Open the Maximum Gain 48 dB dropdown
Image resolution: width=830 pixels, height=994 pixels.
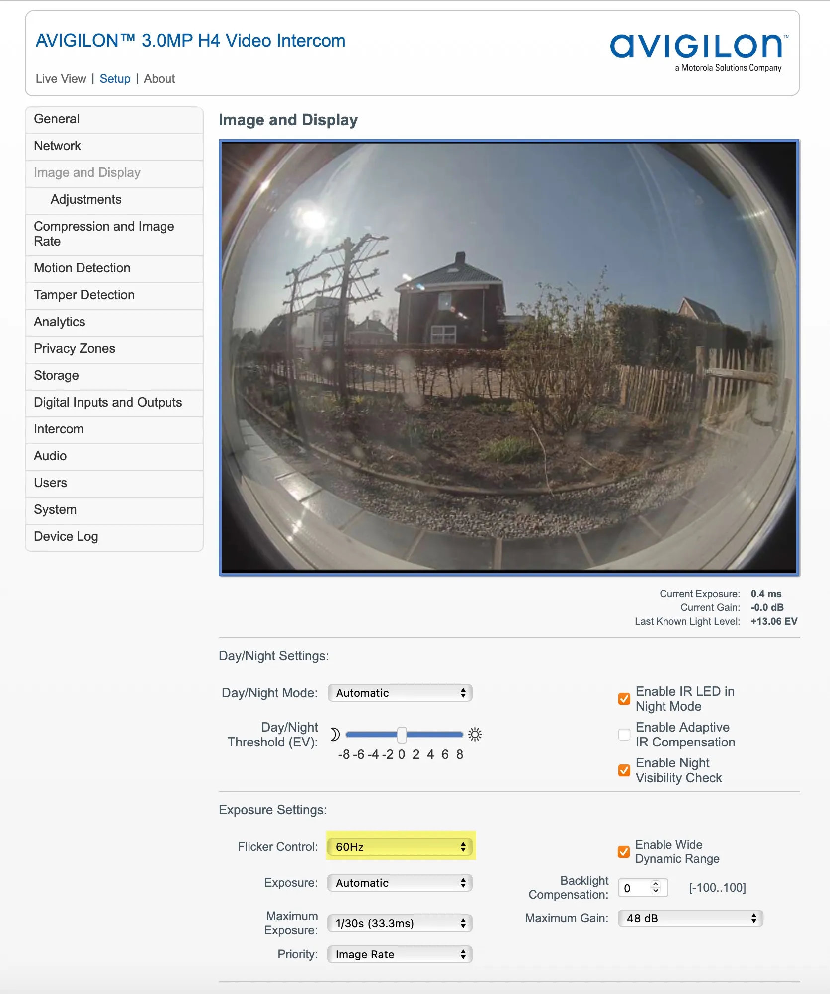pyautogui.click(x=690, y=918)
